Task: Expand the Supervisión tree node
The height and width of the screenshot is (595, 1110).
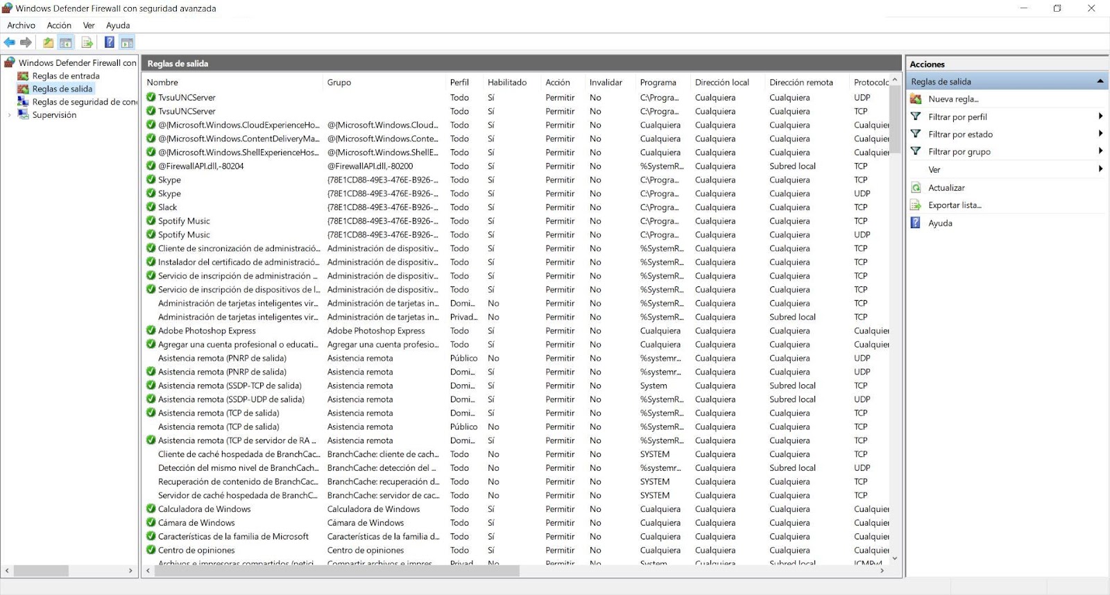Action: pyautogui.click(x=9, y=115)
